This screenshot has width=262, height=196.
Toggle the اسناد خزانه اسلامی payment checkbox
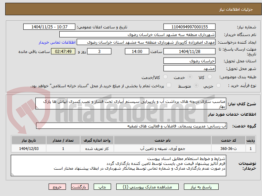[x=169, y=85]
